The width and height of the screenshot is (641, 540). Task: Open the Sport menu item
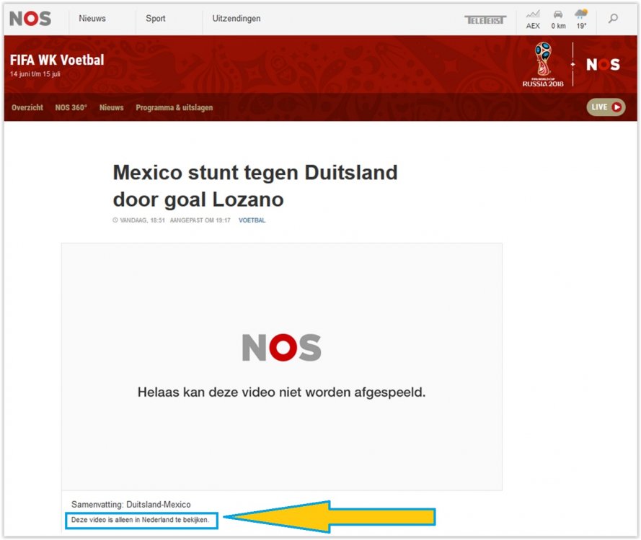coord(156,19)
